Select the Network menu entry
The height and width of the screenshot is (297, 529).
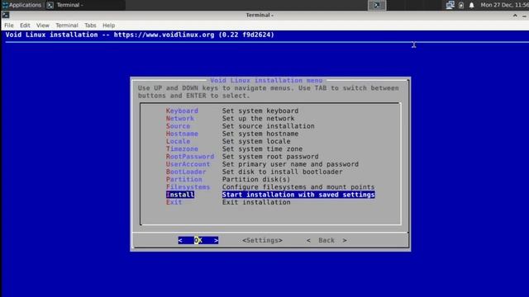[x=180, y=119]
